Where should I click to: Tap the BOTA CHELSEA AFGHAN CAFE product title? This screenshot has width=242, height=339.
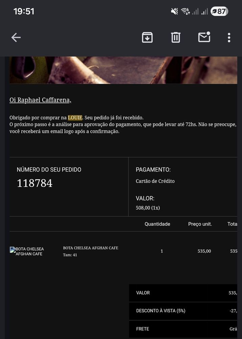(x=91, y=248)
